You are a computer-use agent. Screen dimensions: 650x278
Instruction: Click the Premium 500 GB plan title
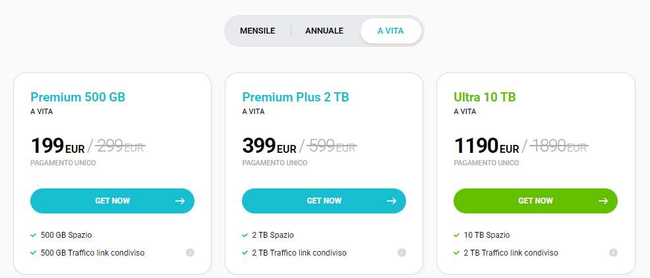click(x=78, y=97)
